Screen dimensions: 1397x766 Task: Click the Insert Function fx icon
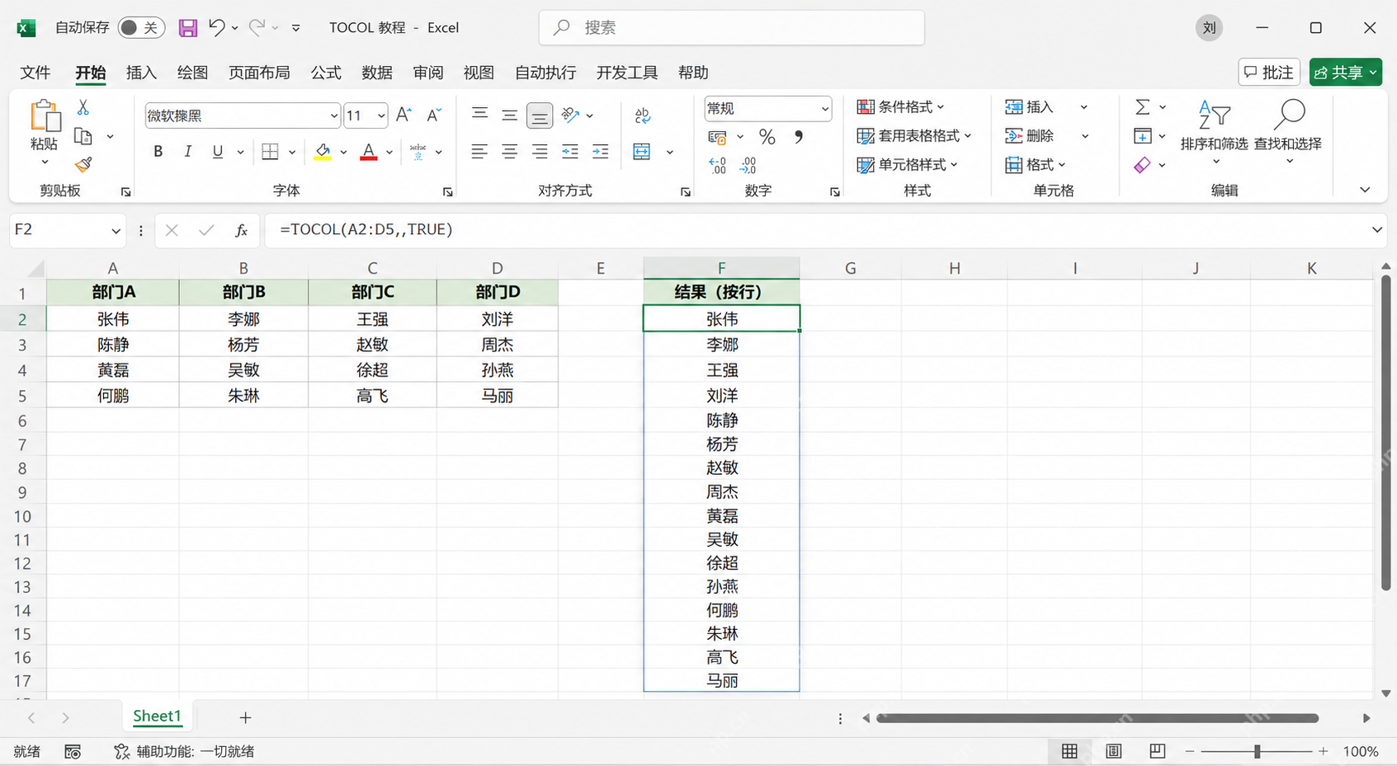click(x=241, y=230)
